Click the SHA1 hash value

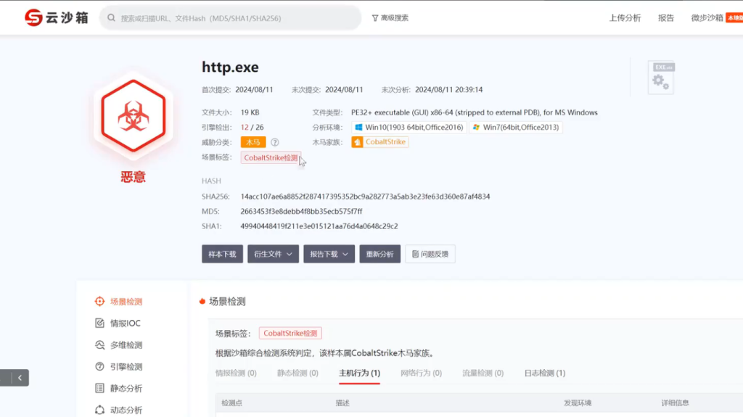pyautogui.click(x=319, y=226)
